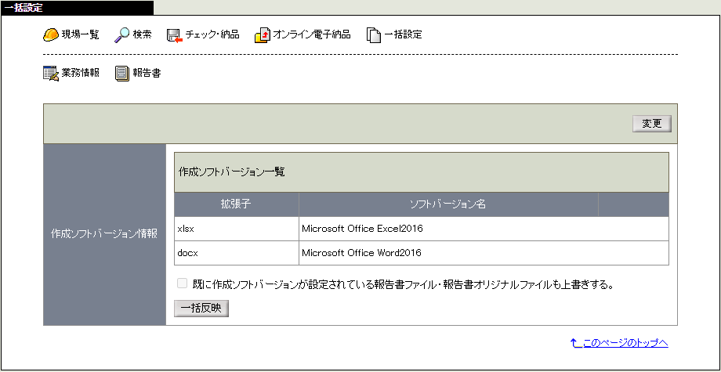
Task: Click the オンライン電子納品 folder icon
Action: pos(262,35)
